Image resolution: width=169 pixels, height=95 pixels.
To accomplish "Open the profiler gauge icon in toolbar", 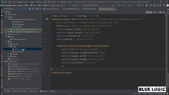I will click(x=119, y=5).
